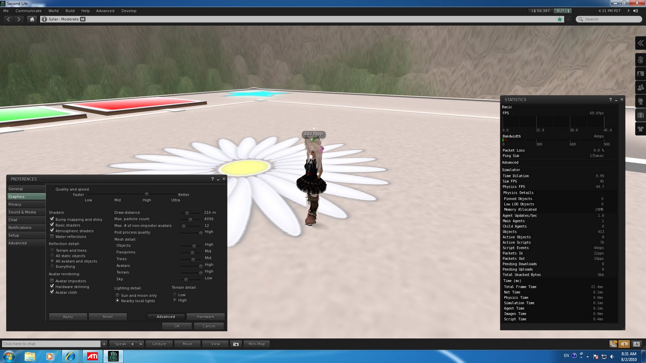Open the Snapshot camera tool
The image size is (646, 363).
click(x=236, y=344)
